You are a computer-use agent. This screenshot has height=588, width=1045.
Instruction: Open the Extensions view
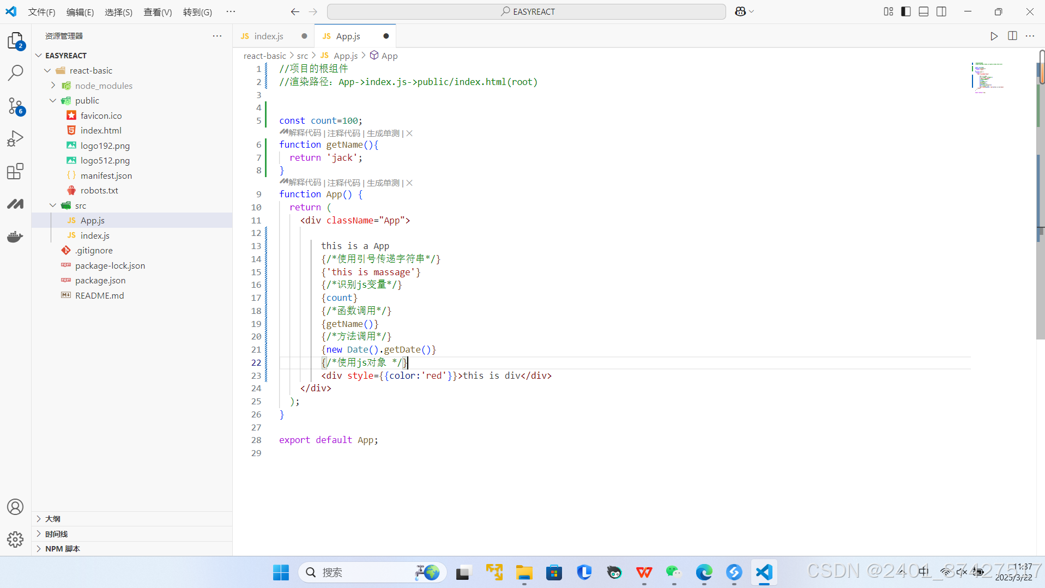pyautogui.click(x=15, y=171)
